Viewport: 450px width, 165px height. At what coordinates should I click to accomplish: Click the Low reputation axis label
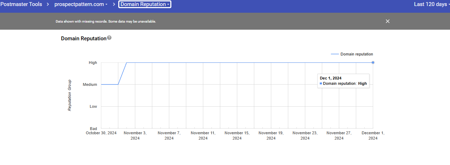pos(93,106)
